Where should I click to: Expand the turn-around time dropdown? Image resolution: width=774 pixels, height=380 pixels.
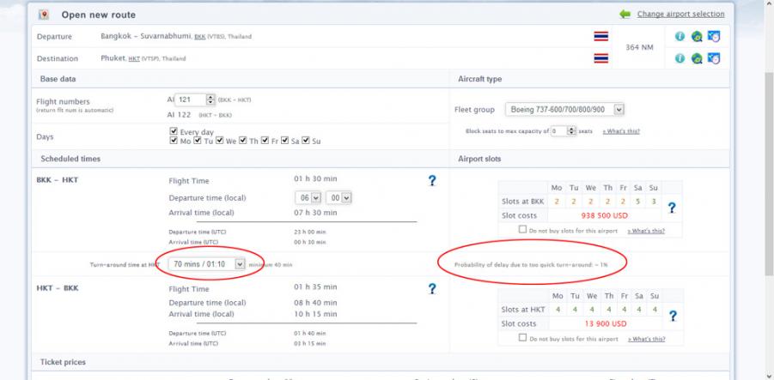point(207,264)
